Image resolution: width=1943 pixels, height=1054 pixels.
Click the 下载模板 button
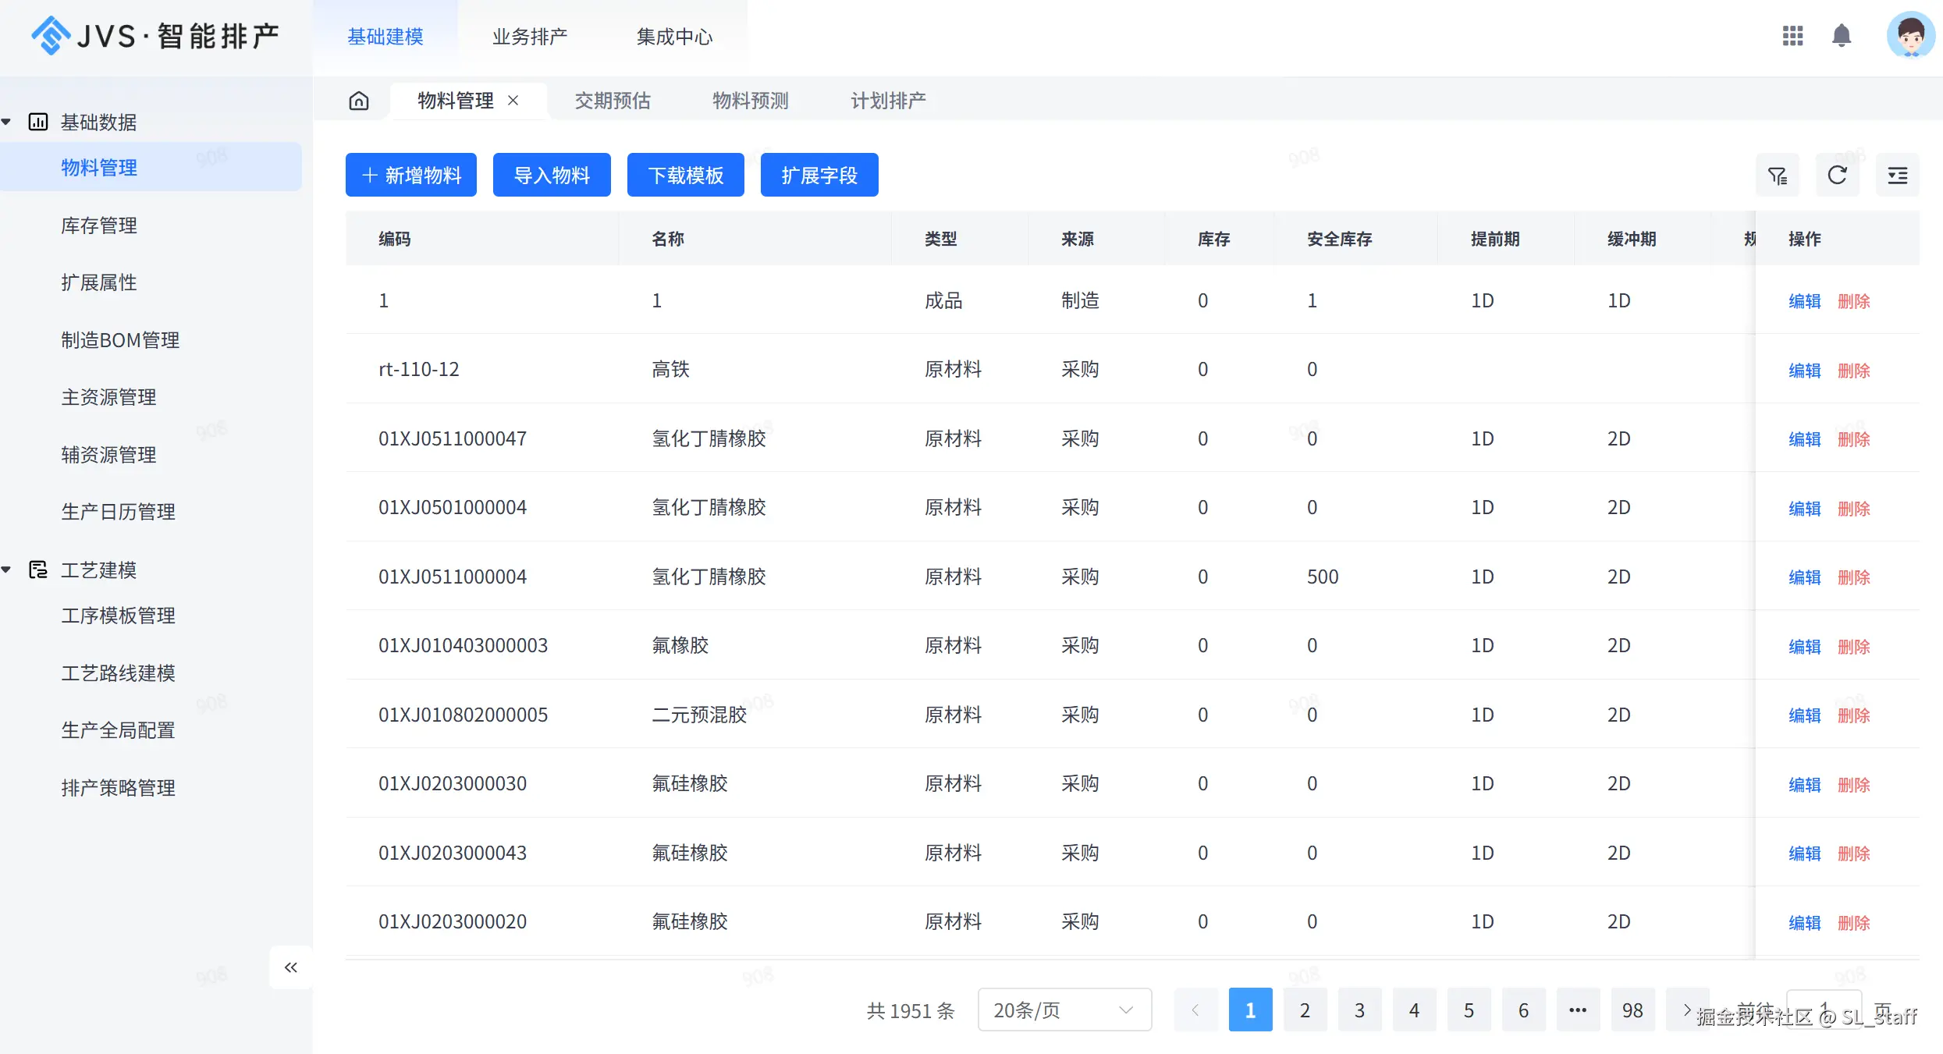[x=686, y=175]
